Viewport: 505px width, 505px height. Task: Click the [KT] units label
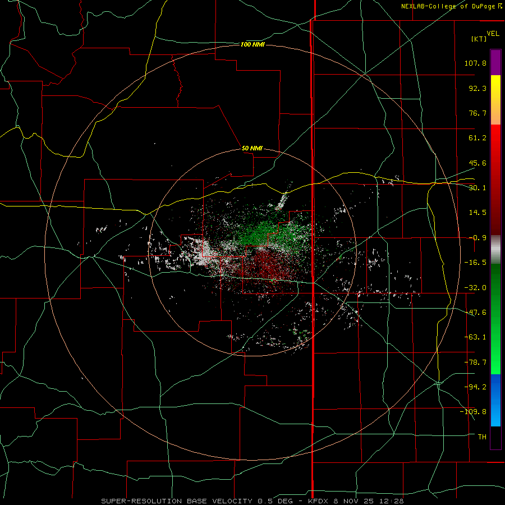(479, 39)
